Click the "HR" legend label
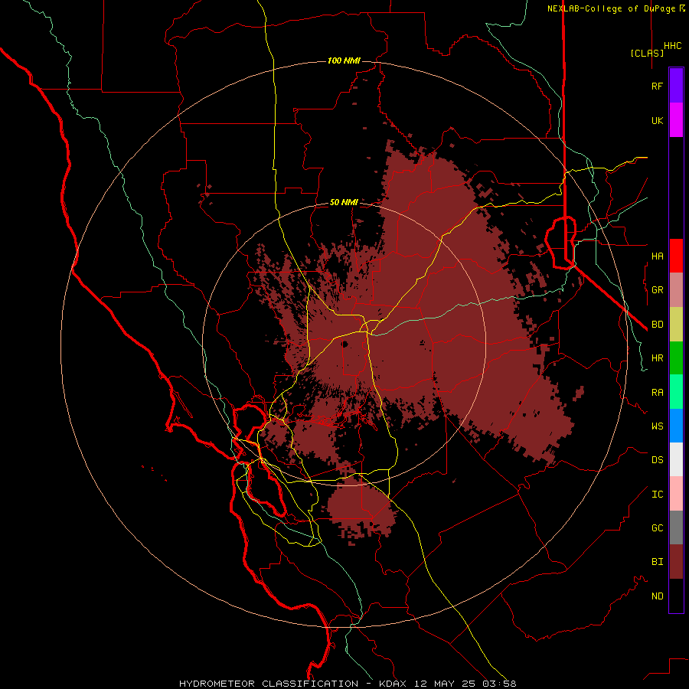689x689 pixels. pyautogui.click(x=657, y=358)
